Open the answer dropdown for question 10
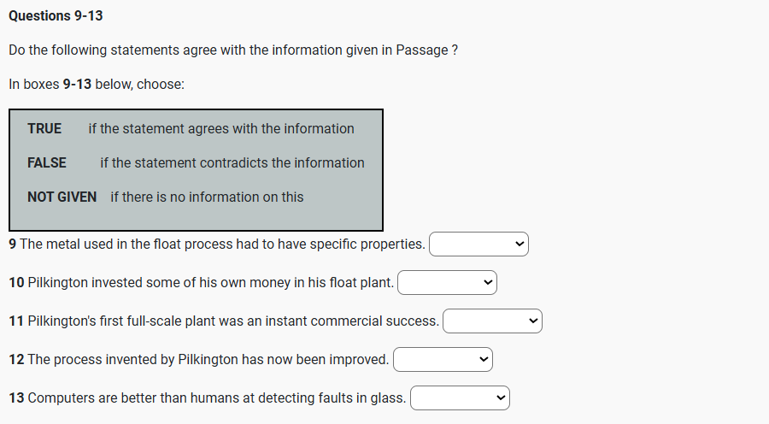This screenshot has width=769, height=424. point(446,283)
